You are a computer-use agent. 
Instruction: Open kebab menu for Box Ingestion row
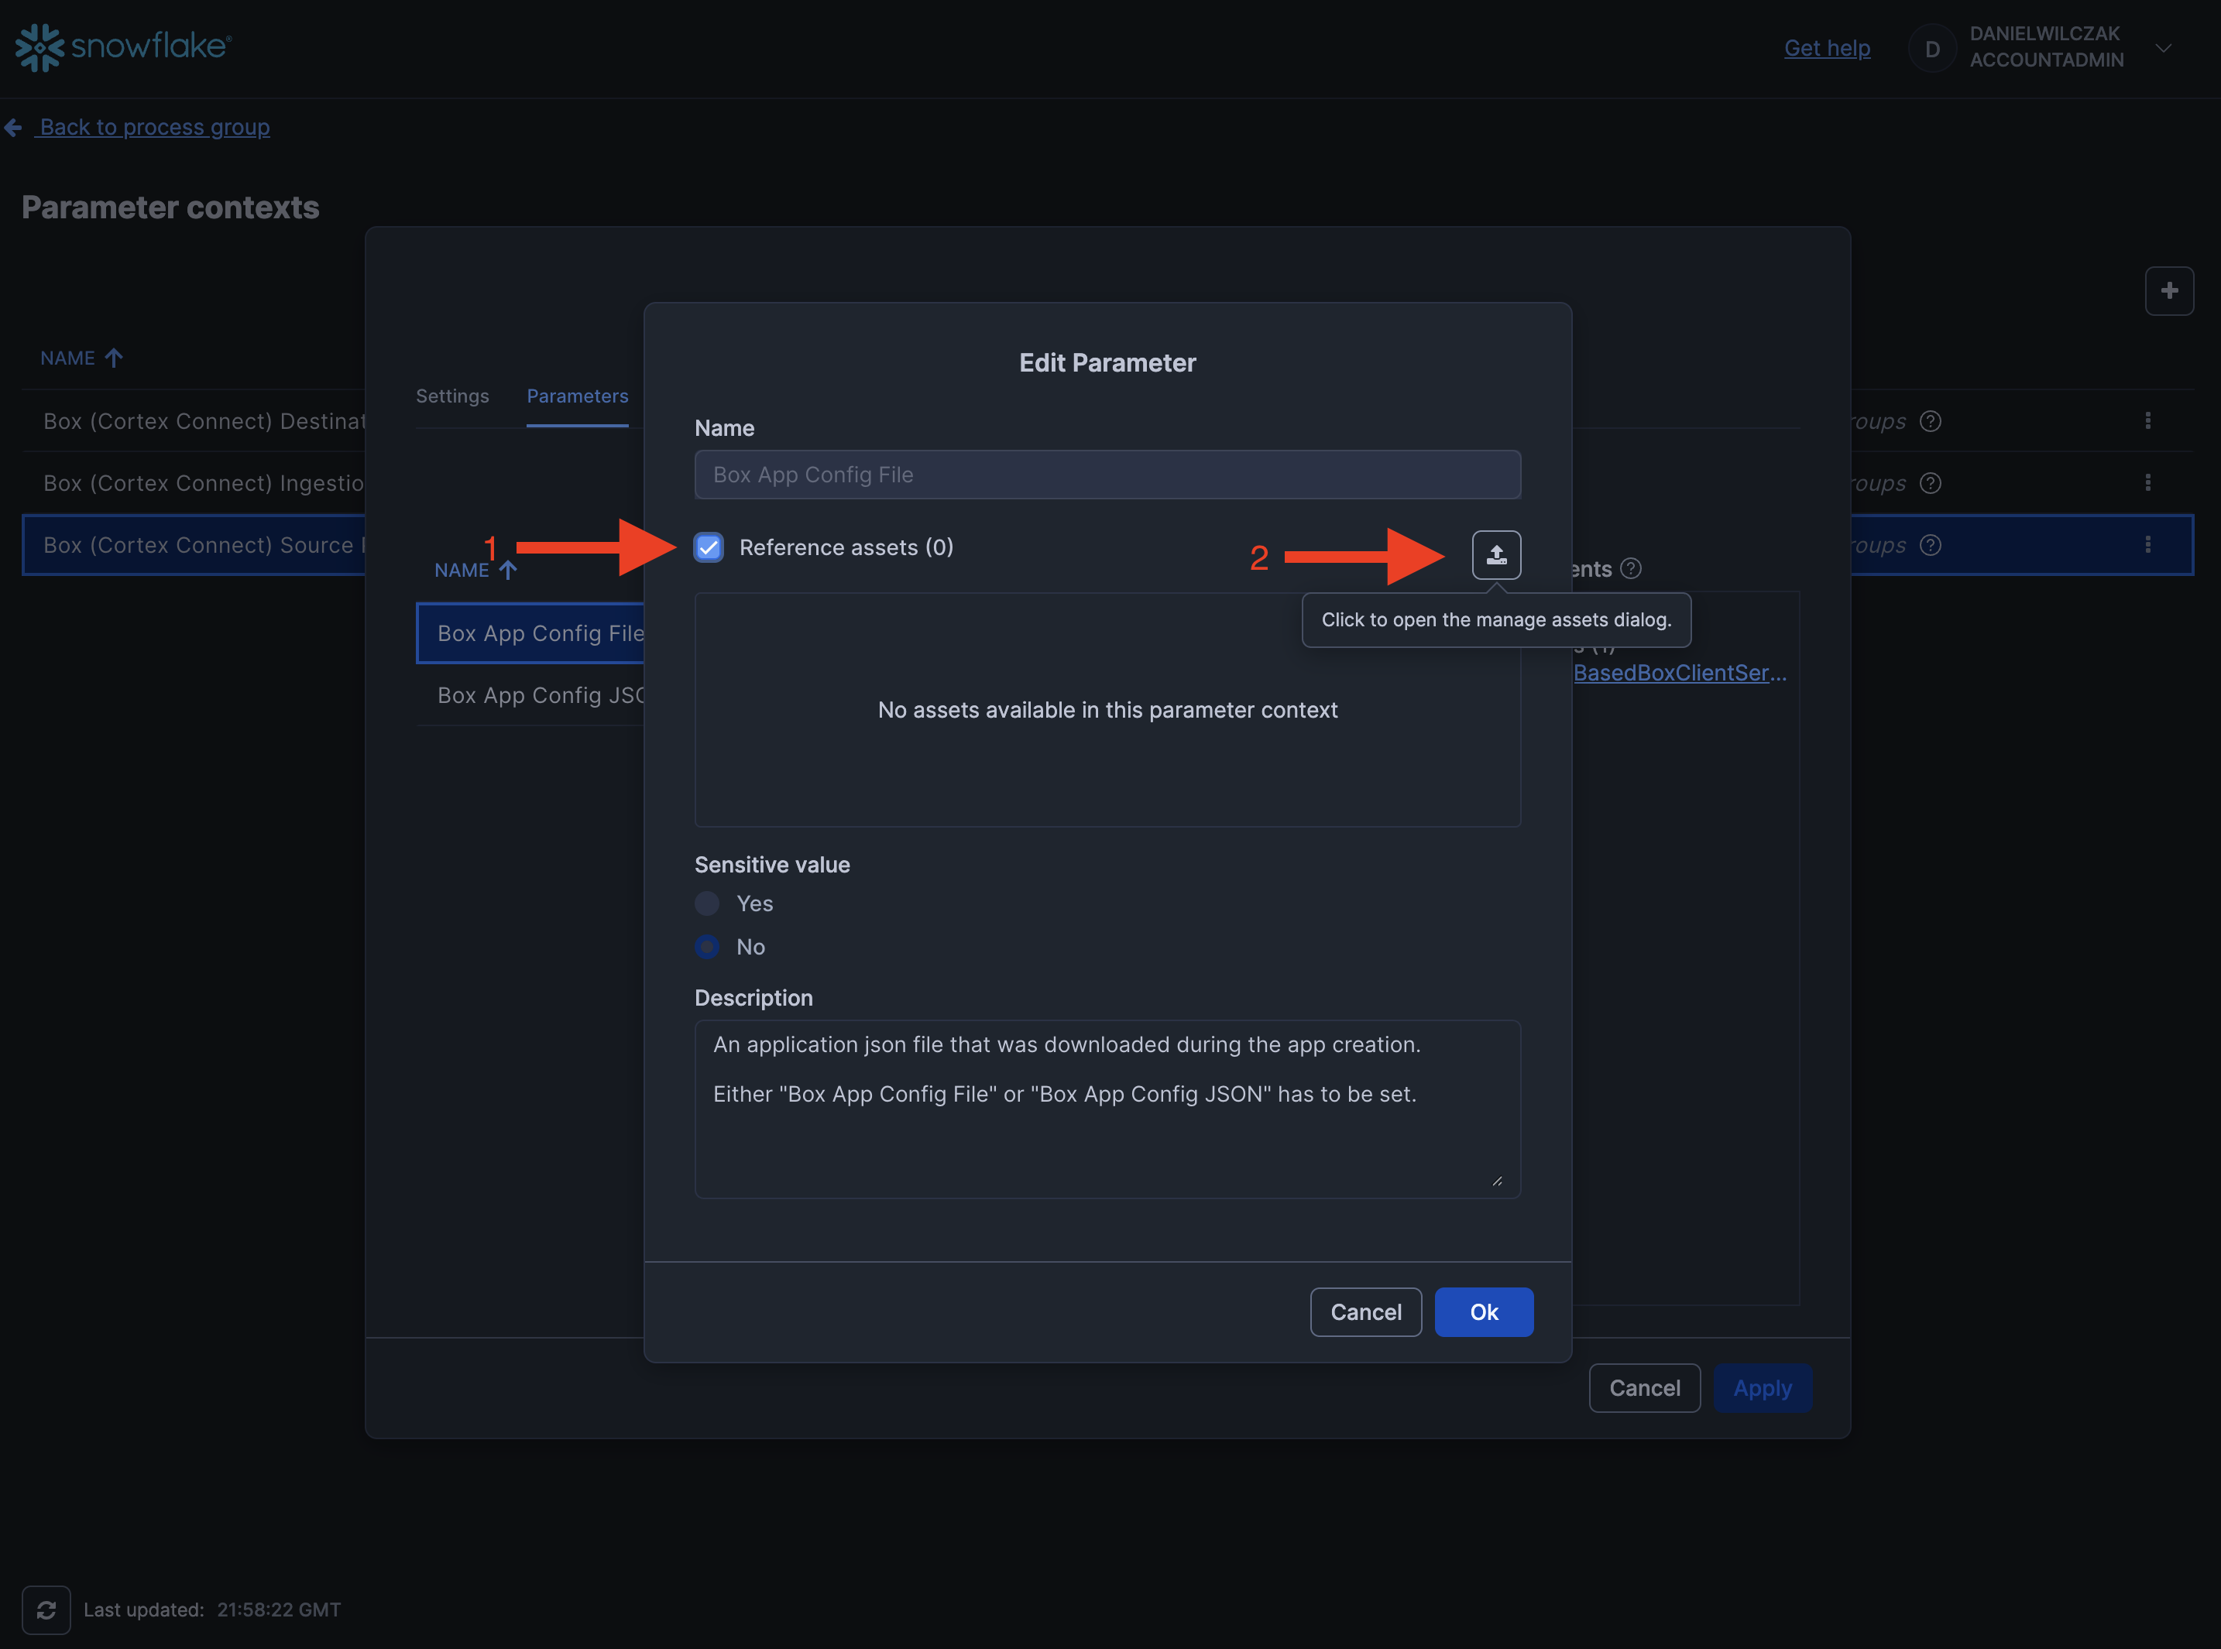[2147, 483]
